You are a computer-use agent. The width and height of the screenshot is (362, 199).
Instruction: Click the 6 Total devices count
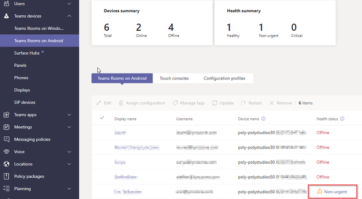pos(106,28)
